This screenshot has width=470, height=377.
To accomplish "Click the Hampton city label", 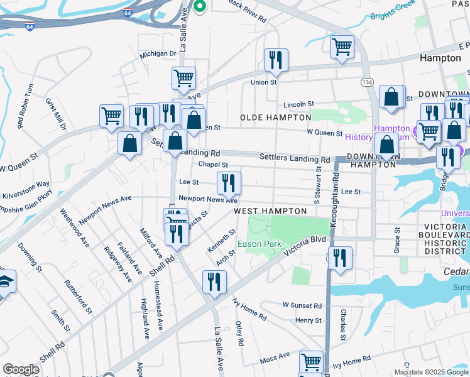I will click(x=440, y=58).
